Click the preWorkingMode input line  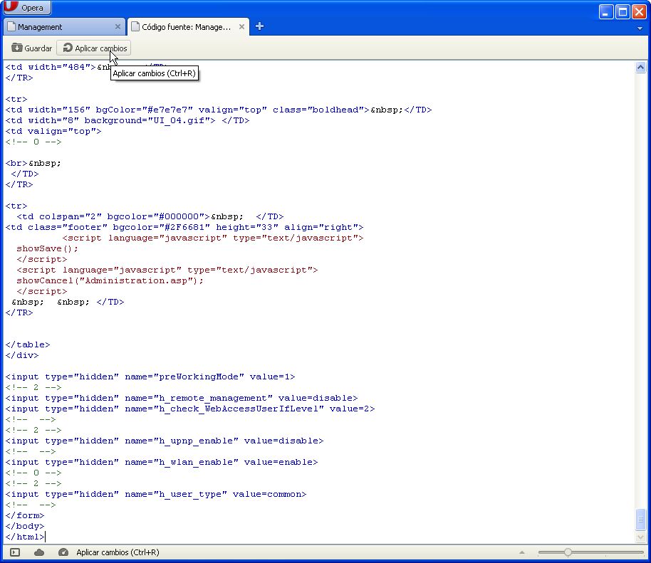coord(150,377)
